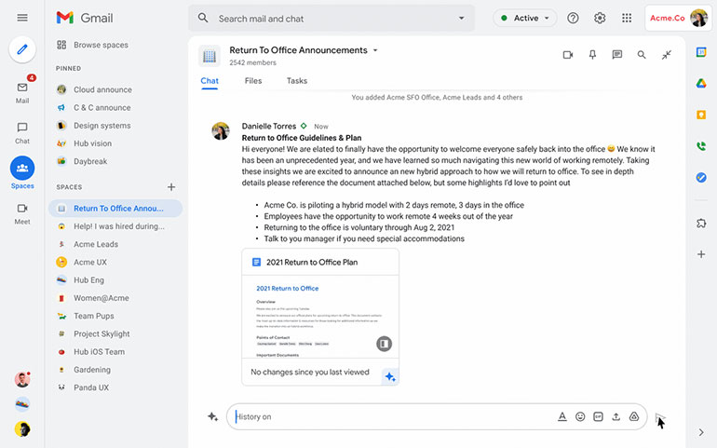Open the Google apps grid

coord(627,18)
